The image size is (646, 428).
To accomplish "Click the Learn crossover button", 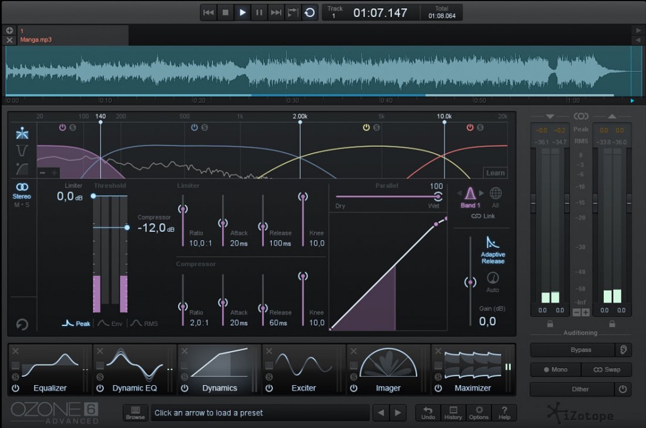I will coord(495,173).
